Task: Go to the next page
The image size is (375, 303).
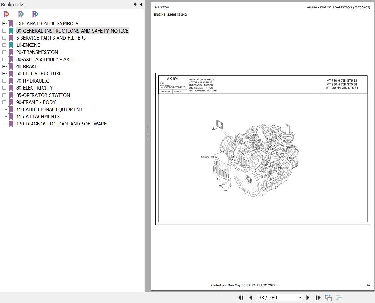Action: 308,297
